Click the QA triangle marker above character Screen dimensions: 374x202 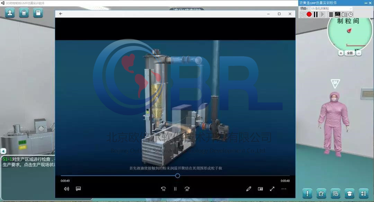click(335, 84)
